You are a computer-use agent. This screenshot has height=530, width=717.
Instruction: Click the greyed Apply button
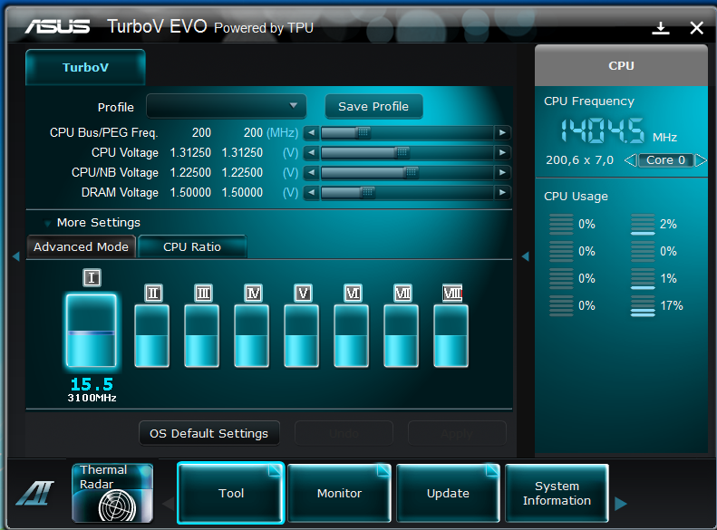(x=457, y=433)
